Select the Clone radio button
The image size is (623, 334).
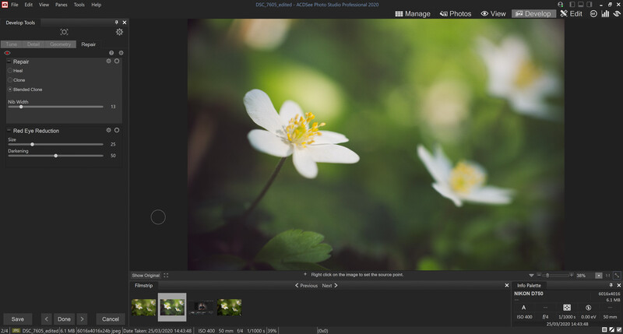(10, 80)
